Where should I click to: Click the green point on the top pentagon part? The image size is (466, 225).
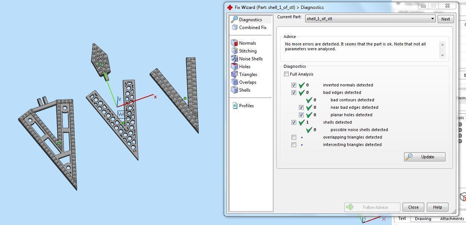[x=100, y=64]
